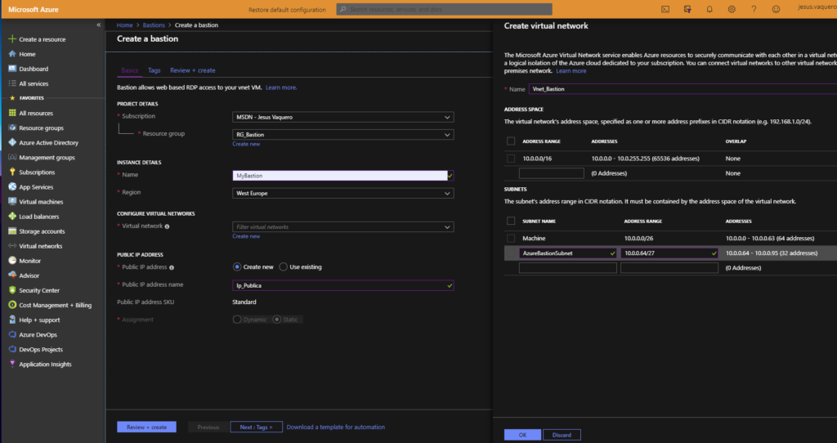Select the Dynamic assignment radio
This screenshot has height=443, width=837.
tap(237, 320)
